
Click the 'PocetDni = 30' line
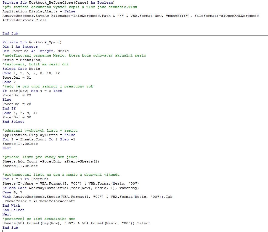[17, 117]
